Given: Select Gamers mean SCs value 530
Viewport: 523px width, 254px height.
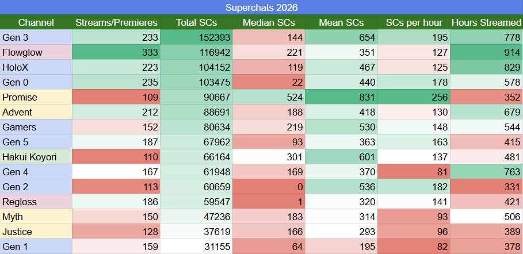Looking at the screenshot, I should (x=341, y=127).
